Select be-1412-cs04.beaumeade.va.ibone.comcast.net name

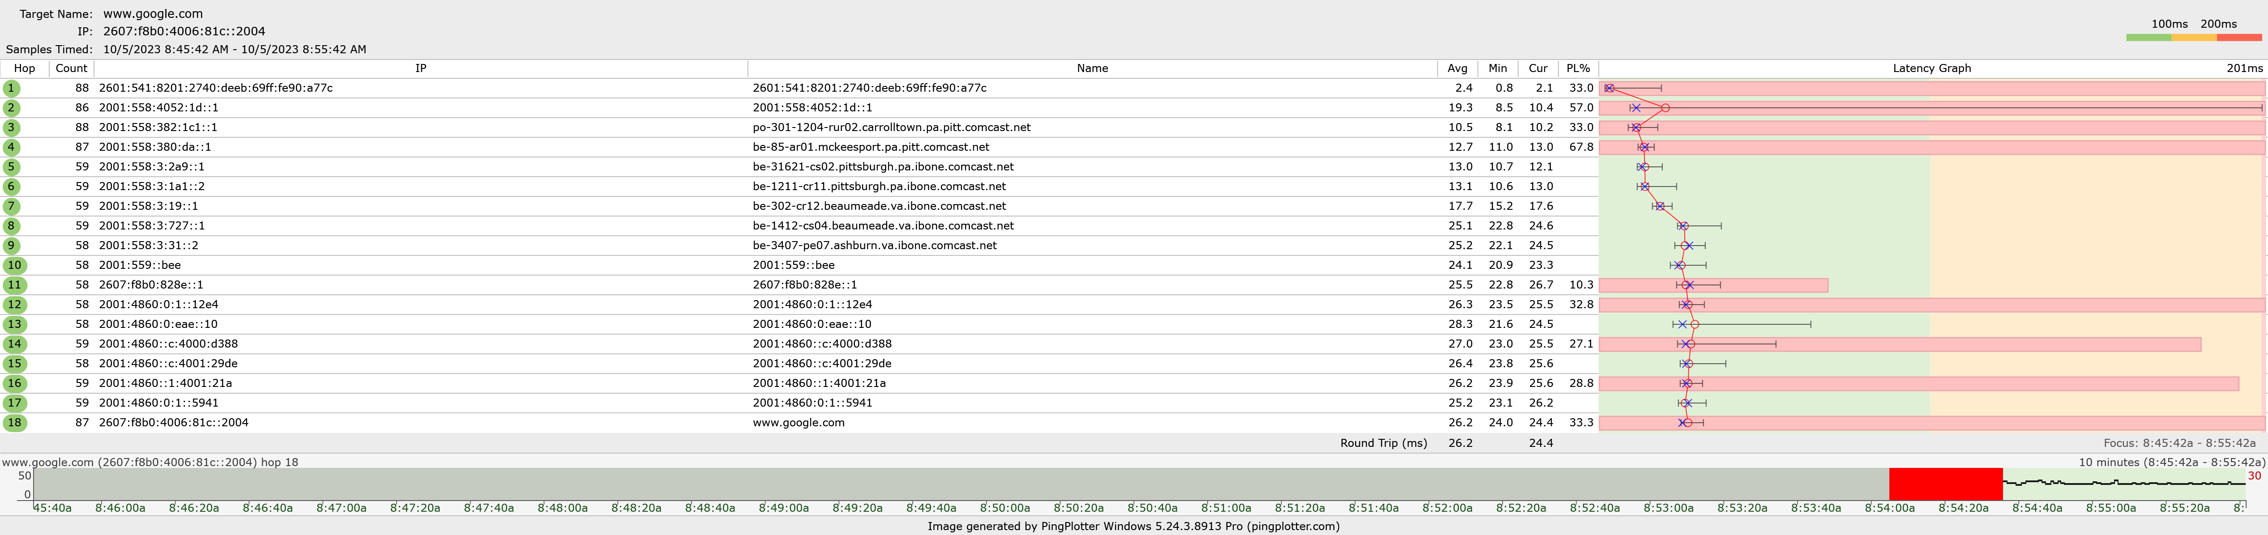point(883,225)
